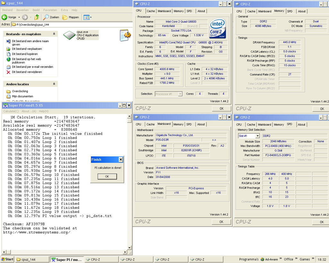Minimize the Super PI window
This screenshot has height=263, width=329.
120,105
